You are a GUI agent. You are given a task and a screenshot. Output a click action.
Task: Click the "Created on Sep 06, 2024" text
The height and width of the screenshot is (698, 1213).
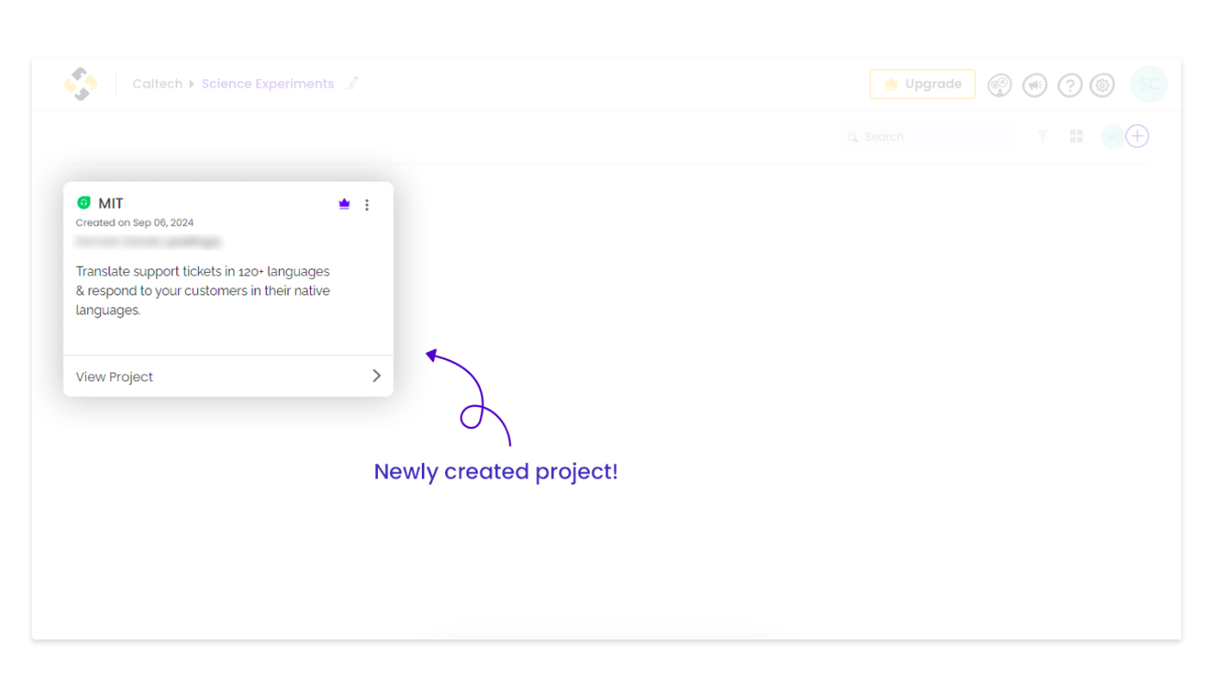tap(134, 223)
